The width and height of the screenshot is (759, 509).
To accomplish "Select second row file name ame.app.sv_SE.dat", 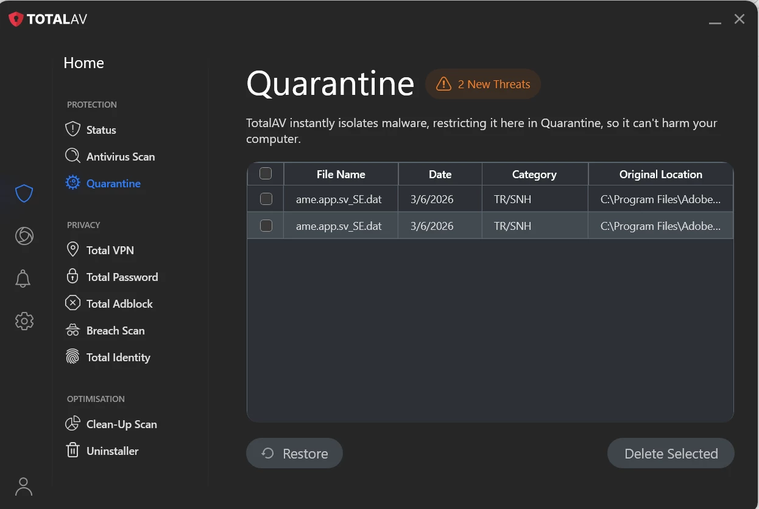I will coord(339,226).
